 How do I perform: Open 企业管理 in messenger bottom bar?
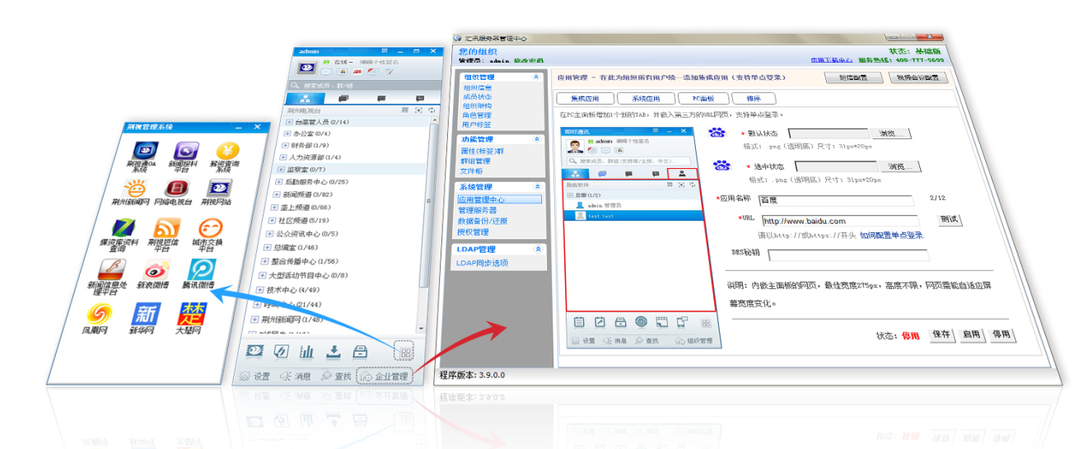point(384,377)
